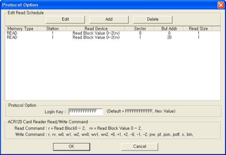226x155 pixels.
Task: Click into the Login Key field
Action: click(86, 112)
